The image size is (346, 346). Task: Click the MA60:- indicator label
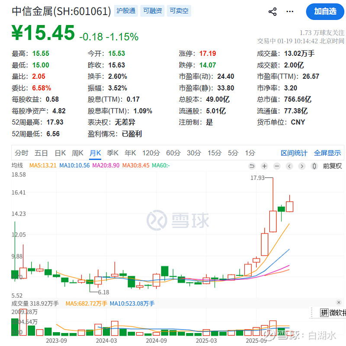[x=161, y=165]
